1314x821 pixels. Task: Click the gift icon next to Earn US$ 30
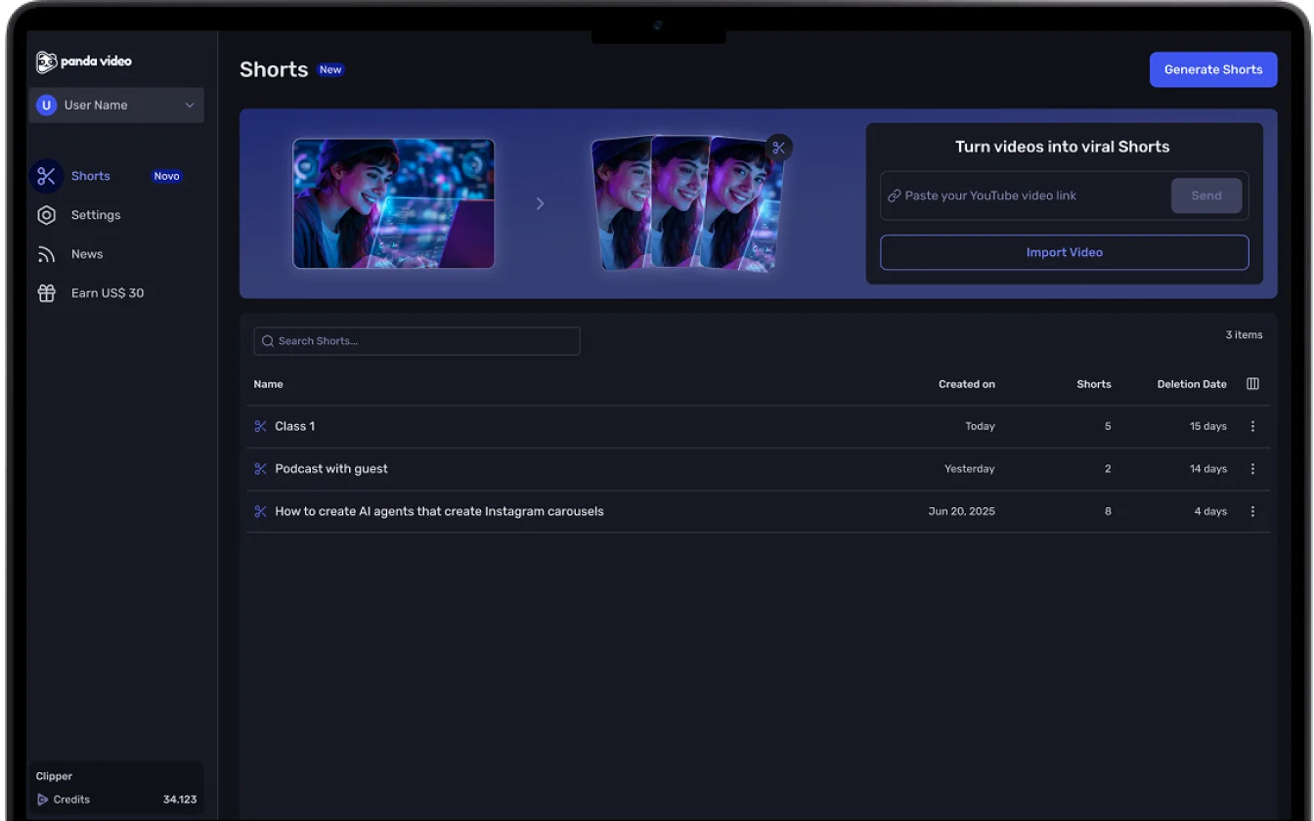click(46, 292)
